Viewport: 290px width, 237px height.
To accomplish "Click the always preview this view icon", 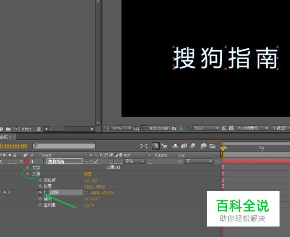I will (x=106, y=128).
